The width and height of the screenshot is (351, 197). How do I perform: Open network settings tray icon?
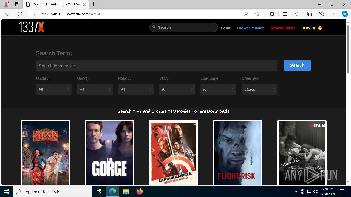(309, 192)
